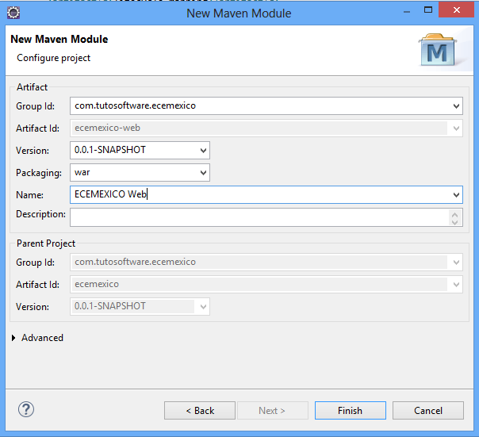Expand the Advanced section
This screenshot has width=479, height=437.
point(13,338)
